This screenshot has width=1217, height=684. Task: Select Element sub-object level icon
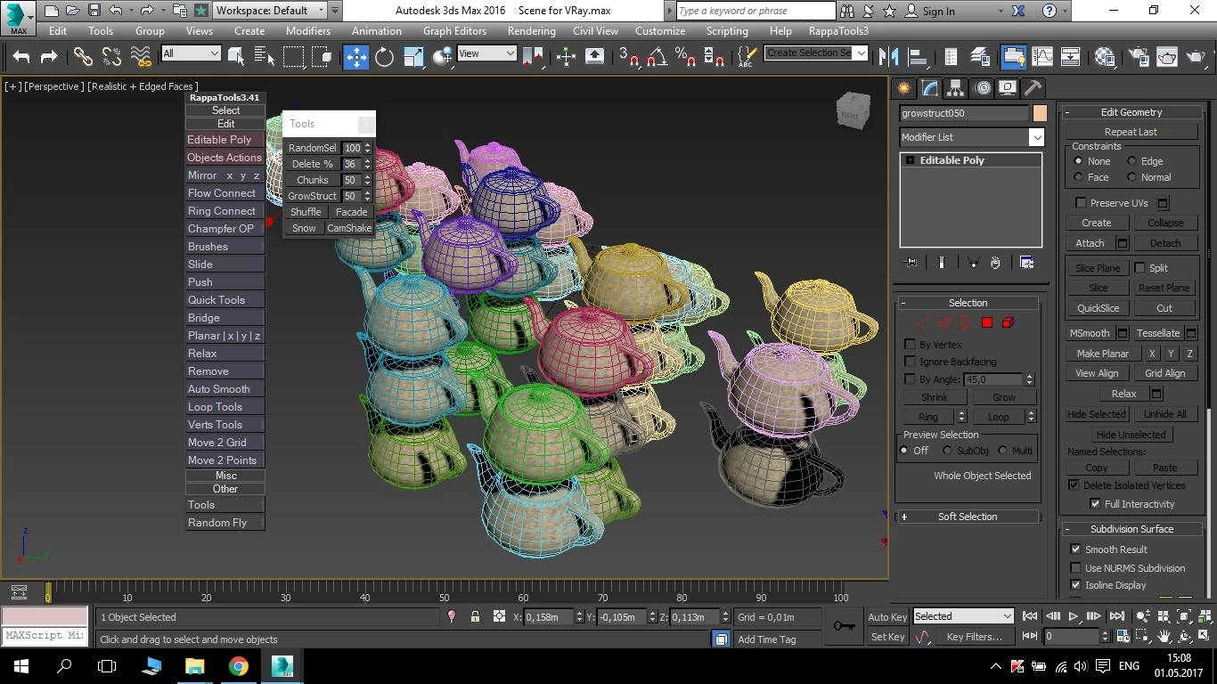click(x=1008, y=322)
